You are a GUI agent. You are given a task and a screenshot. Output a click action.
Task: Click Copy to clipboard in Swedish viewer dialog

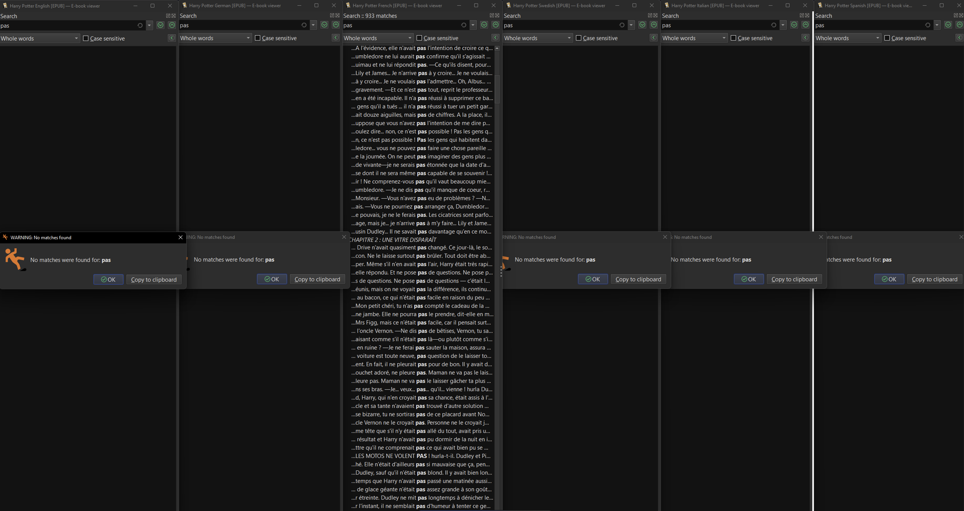point(638,279)
